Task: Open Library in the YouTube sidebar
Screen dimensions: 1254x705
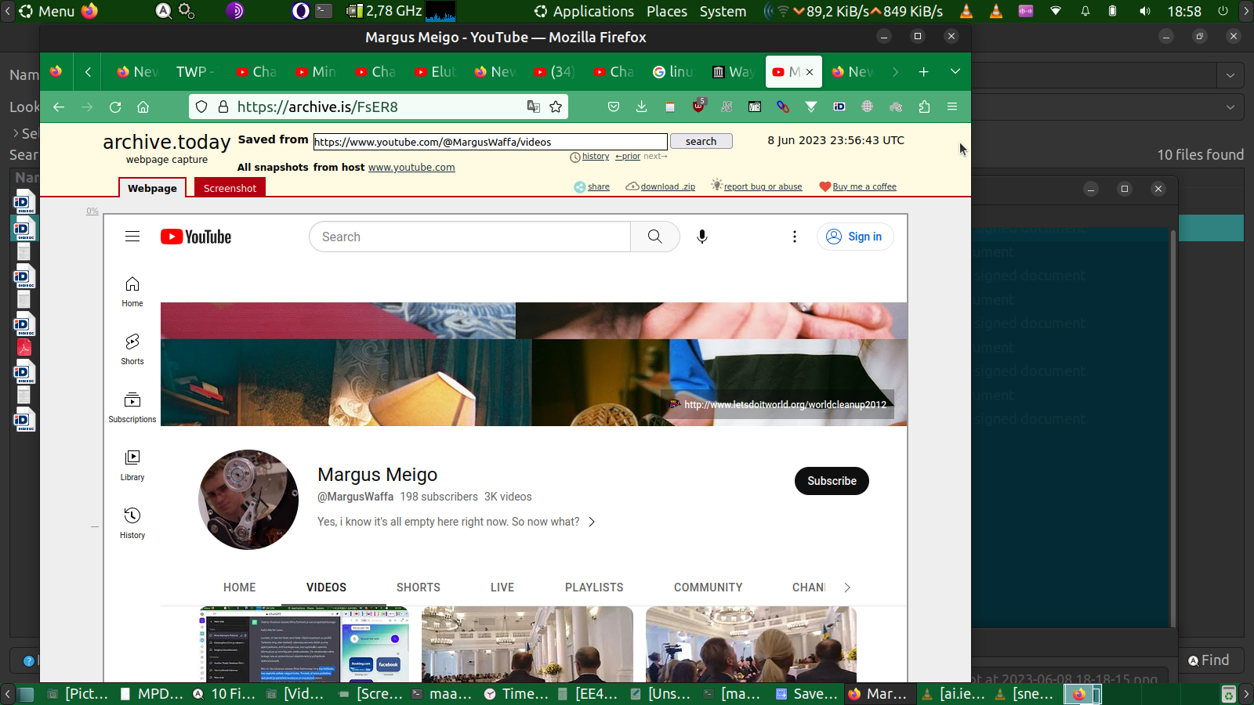Action: coord(132,465)
